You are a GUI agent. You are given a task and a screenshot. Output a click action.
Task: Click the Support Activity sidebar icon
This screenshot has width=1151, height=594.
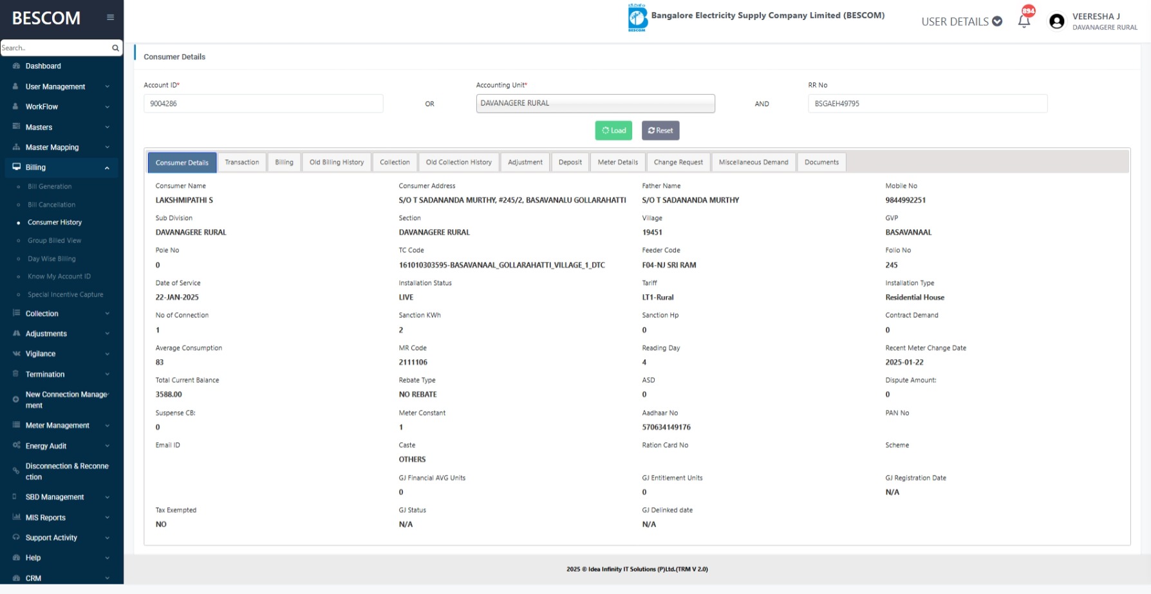pyautogui.click(x=16, y=537)
